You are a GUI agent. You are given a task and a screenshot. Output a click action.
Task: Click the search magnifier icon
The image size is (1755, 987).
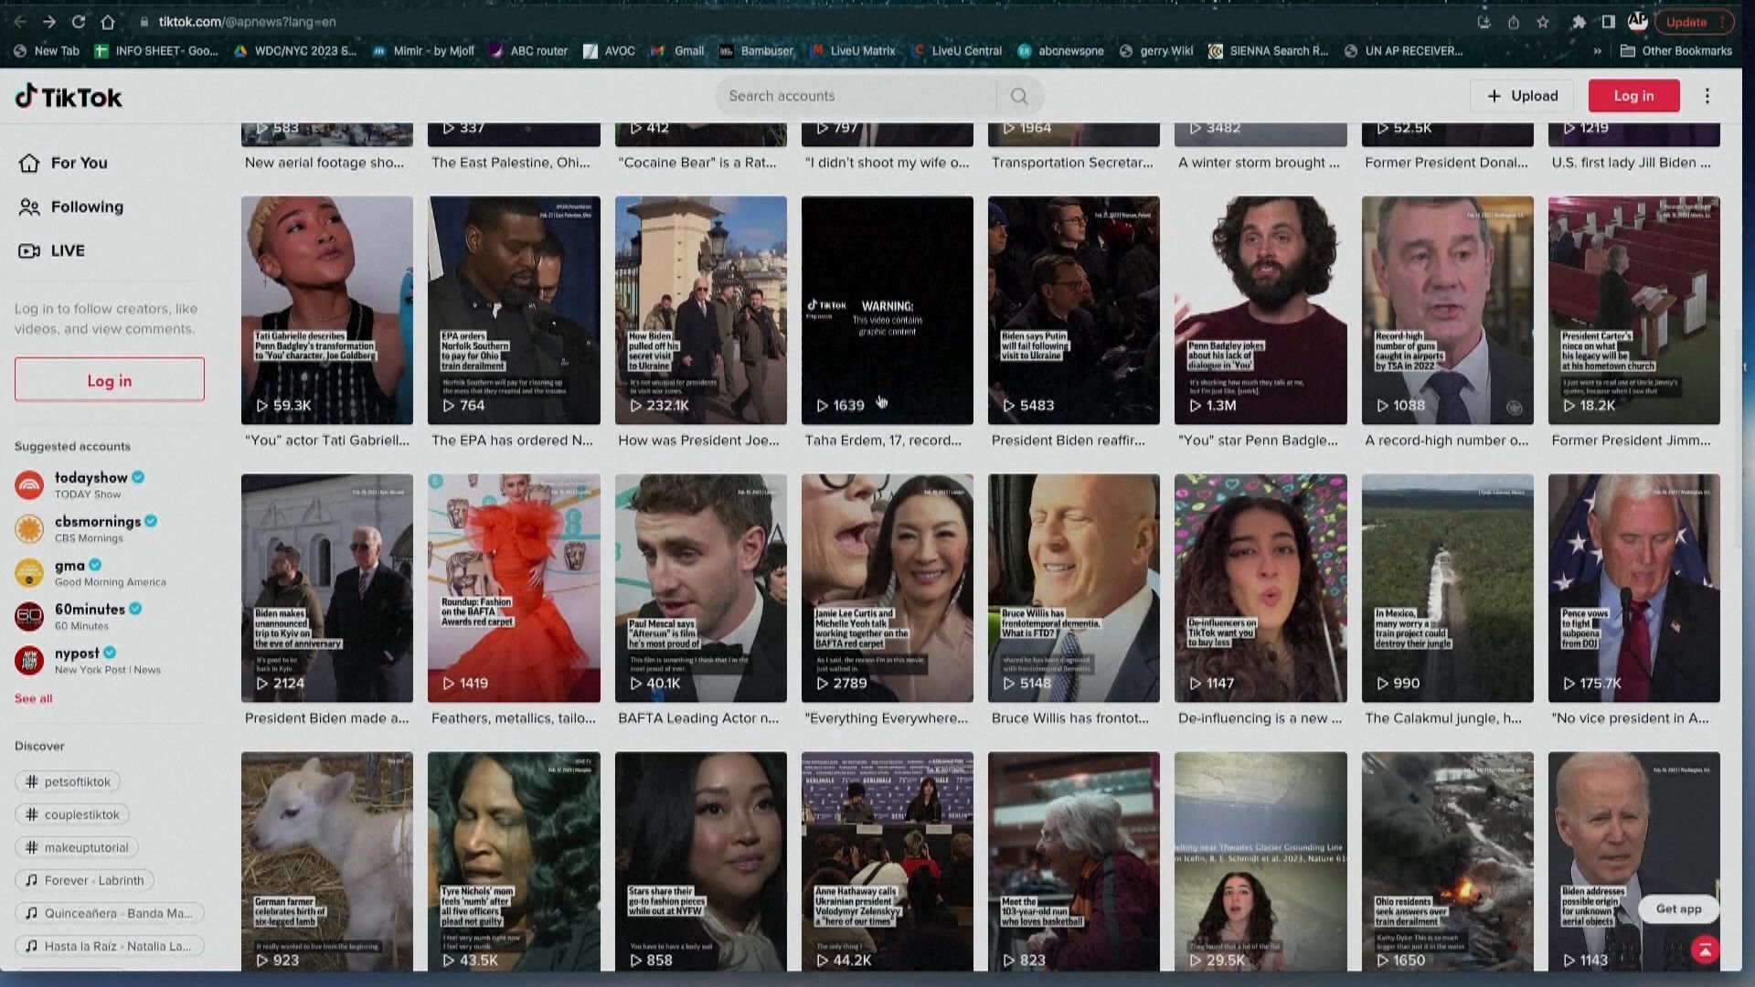(x=1018, y=95)
